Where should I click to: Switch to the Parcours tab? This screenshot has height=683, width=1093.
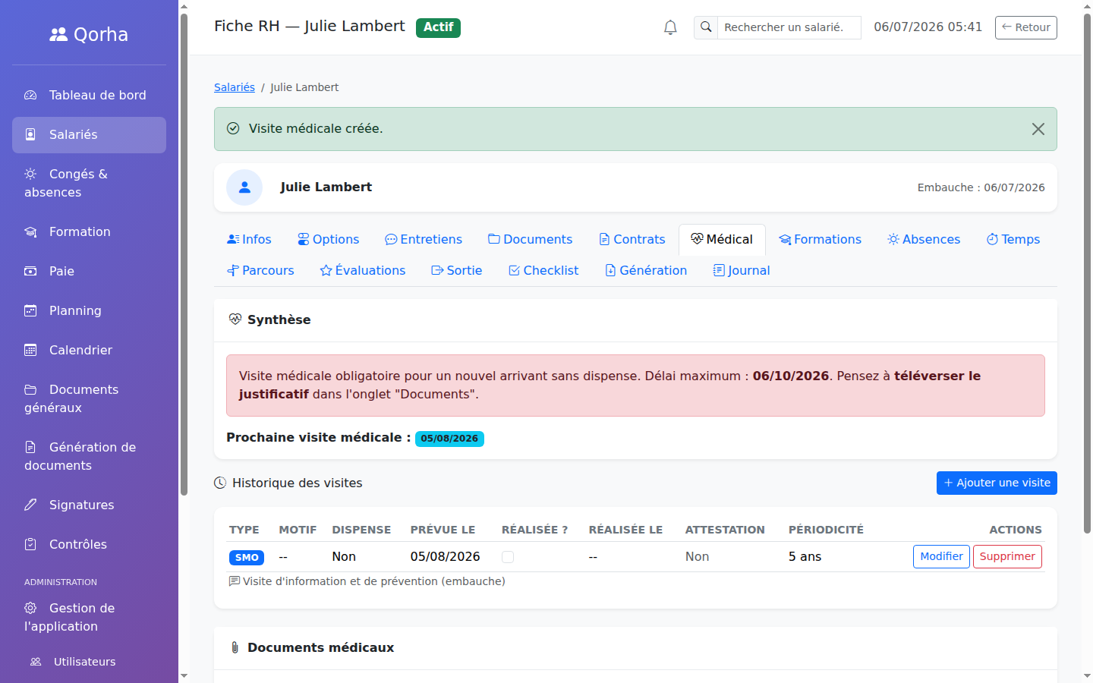260,270
